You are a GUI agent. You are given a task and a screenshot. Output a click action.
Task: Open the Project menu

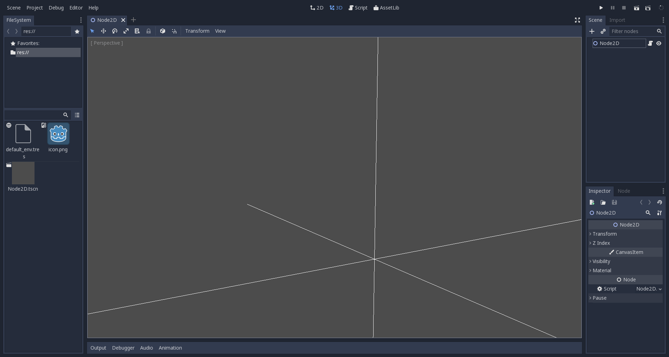click(x=35, y=8)
